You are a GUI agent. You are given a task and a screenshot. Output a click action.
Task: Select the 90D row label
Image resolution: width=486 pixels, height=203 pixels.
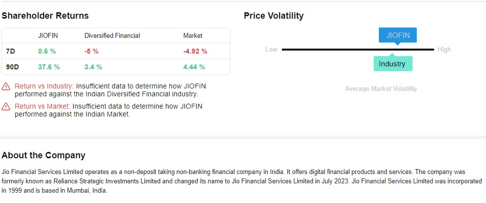12,67
